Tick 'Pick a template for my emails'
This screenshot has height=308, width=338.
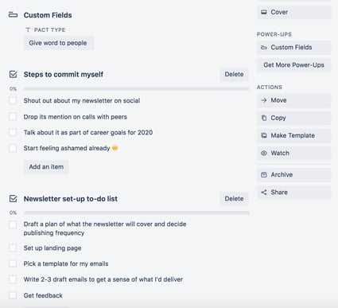(13, 263)
